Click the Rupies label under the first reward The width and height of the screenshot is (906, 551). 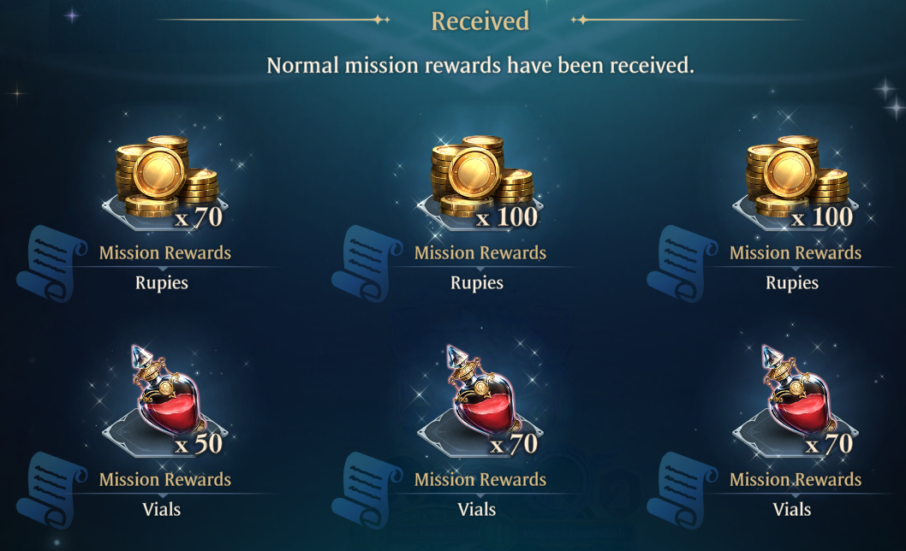click(x=162, y=282)
